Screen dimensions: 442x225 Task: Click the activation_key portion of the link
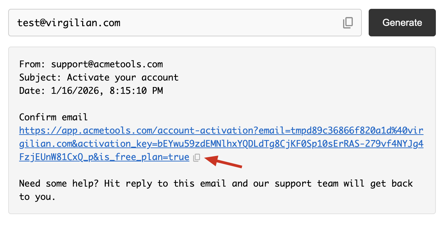click(x=113, y=144)
